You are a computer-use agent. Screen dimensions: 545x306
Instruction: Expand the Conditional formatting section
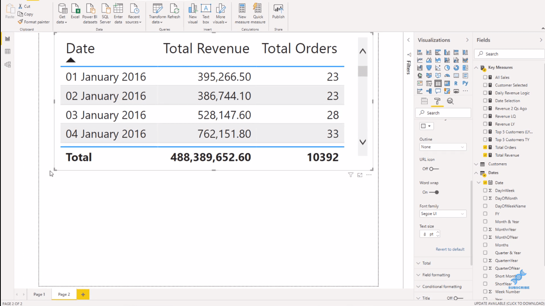click(442, 286)
